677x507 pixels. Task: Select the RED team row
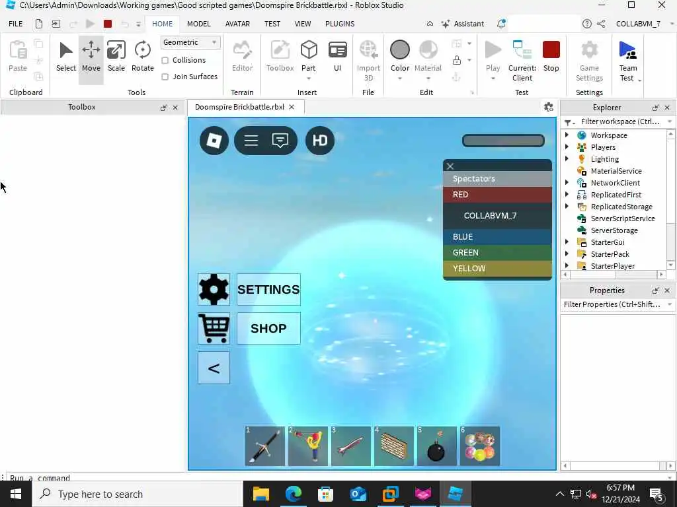[x=497, y=195]
